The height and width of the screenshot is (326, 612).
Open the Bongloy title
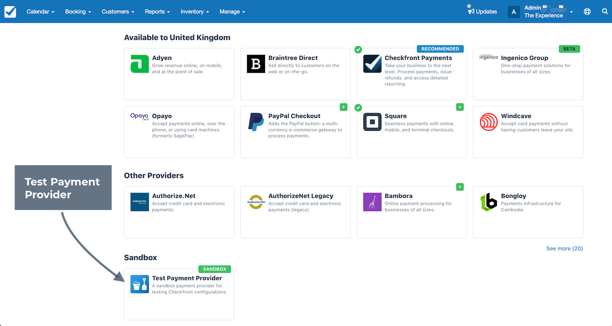pyautogui.click(x=513, y=196)
